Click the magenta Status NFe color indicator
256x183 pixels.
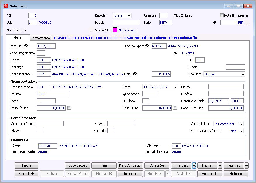tap(115, 30)
